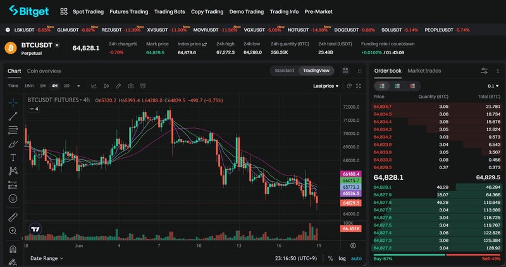Select the Text annotation tool

(13, 158)
